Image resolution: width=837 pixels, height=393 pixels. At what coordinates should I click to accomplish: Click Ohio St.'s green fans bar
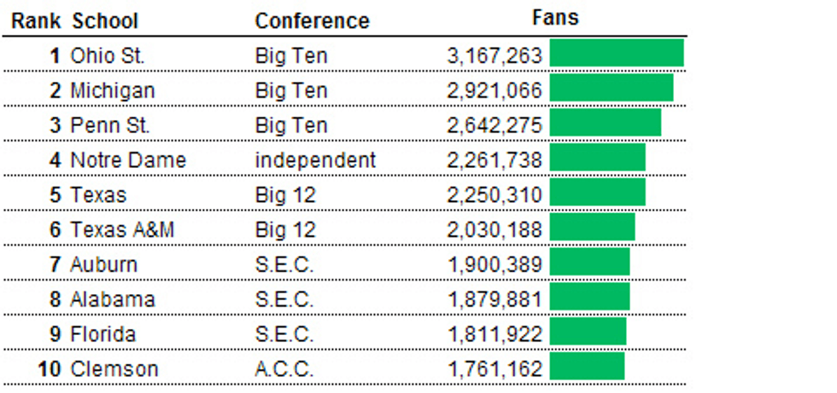tap(617, 53)
